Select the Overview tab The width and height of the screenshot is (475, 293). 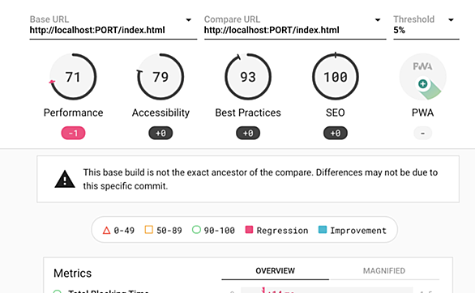point(275,270)
